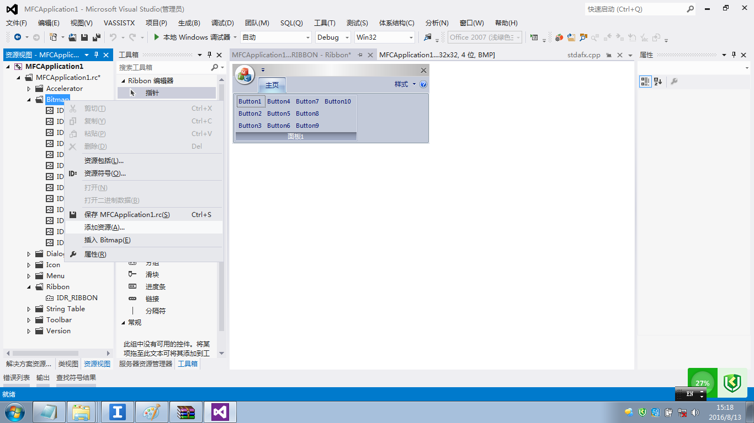Screen dimensions: 754x423
Task: Collapse the Bitmap folder in resource tree
Action: [x=29, y=100]
